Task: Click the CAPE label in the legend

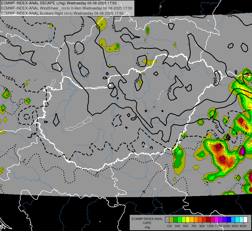Action: 147,223
